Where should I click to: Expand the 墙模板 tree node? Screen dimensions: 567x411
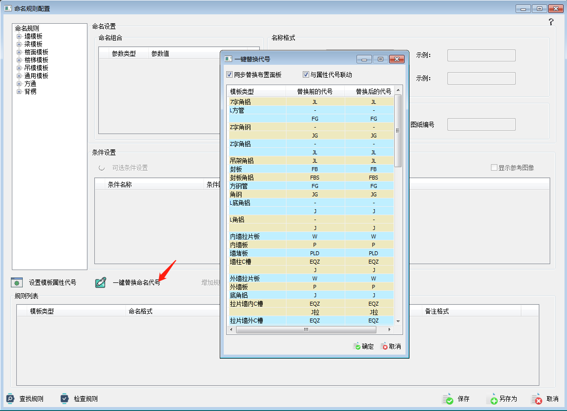(x=19, y=36)
